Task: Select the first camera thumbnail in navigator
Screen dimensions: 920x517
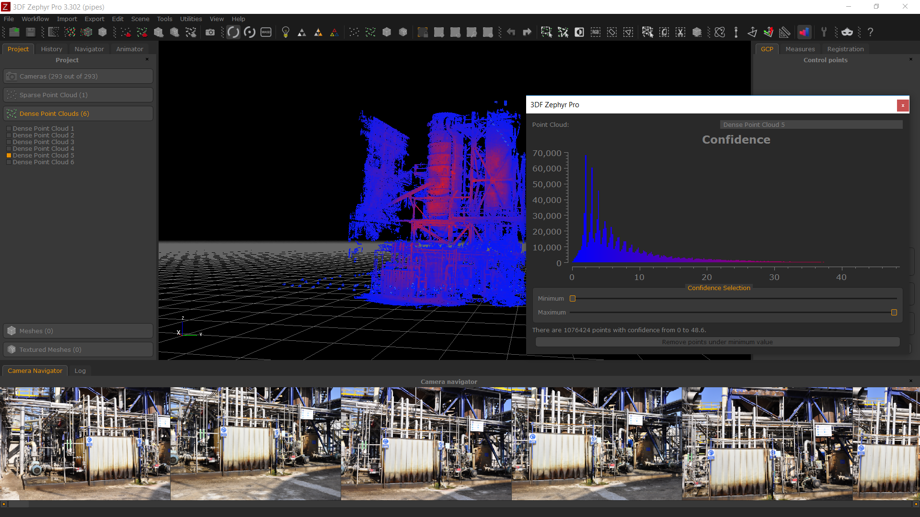Action: coord(85,444)
